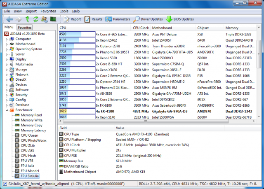Open the Tools menu
Screen dimensions: 264x189
[x=64, y=11]
